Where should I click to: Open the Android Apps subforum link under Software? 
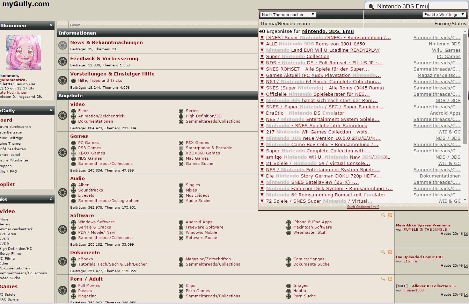(x=199, y=222)
